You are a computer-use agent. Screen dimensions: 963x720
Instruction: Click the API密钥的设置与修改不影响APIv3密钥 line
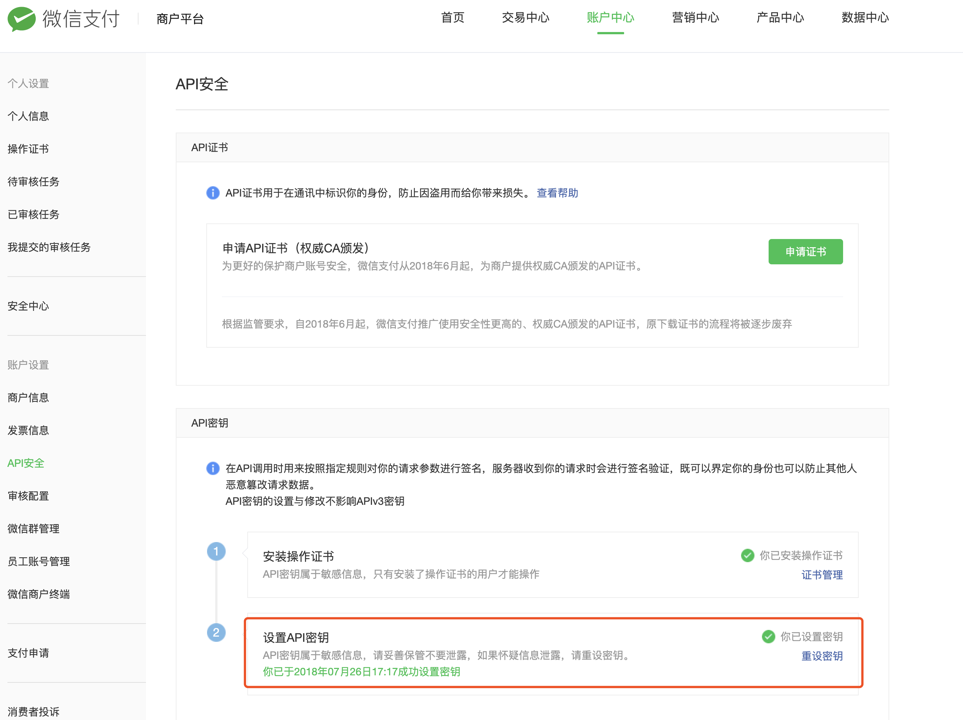[x=315, y=501]
